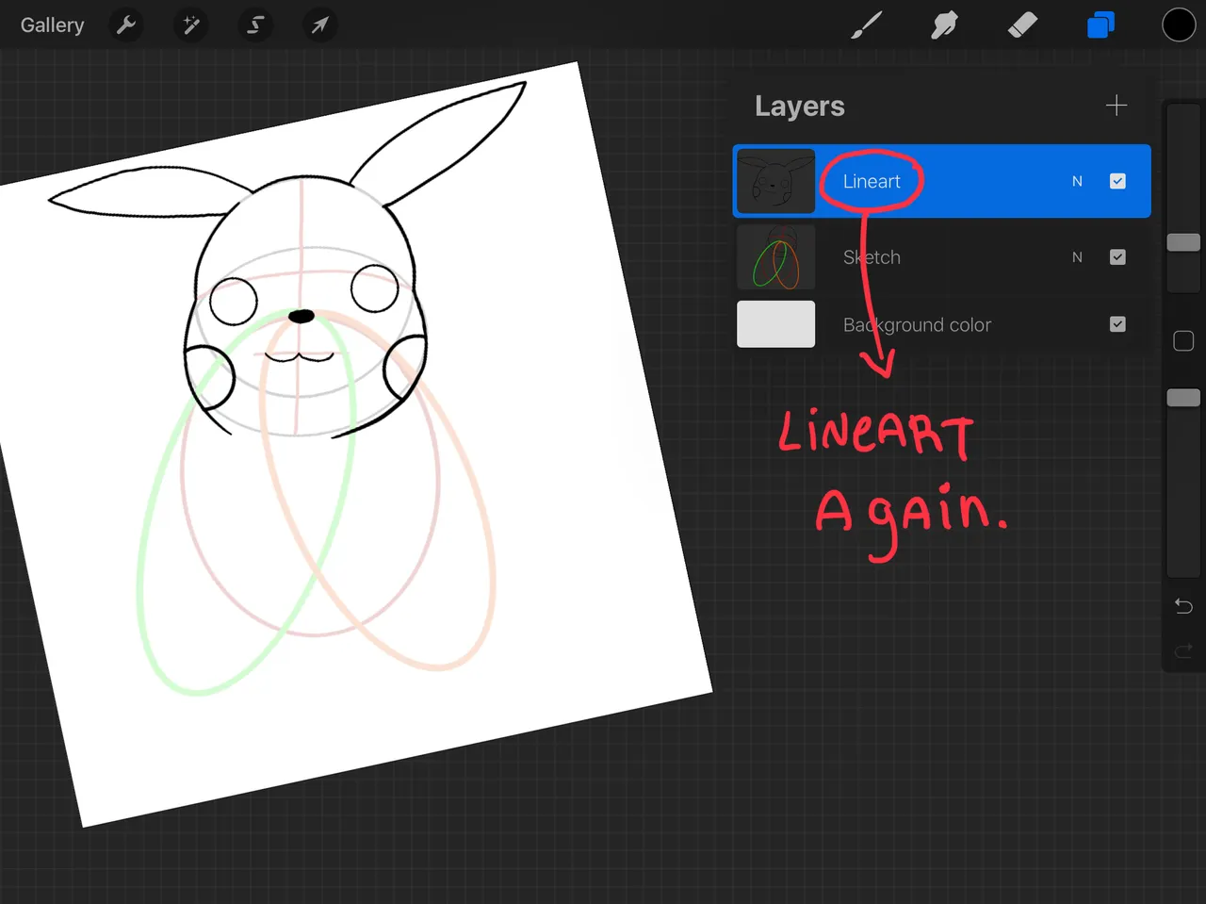Undo the last action
The height and width of the screenshot is (904, 1206).
pos(1183,605)
